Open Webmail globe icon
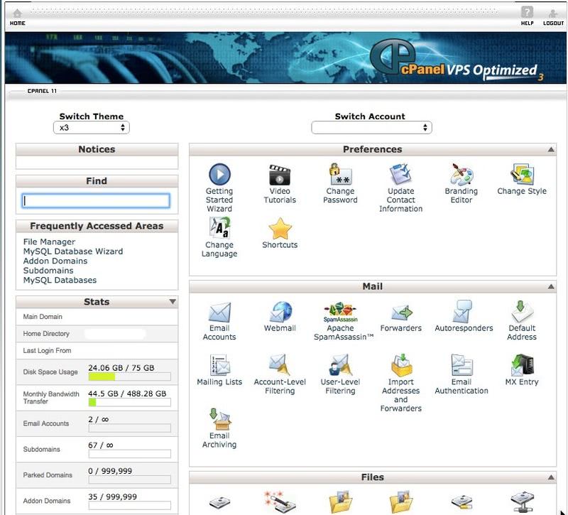The width and height of the screenshot is (568, 515). (x=280, y=312)
